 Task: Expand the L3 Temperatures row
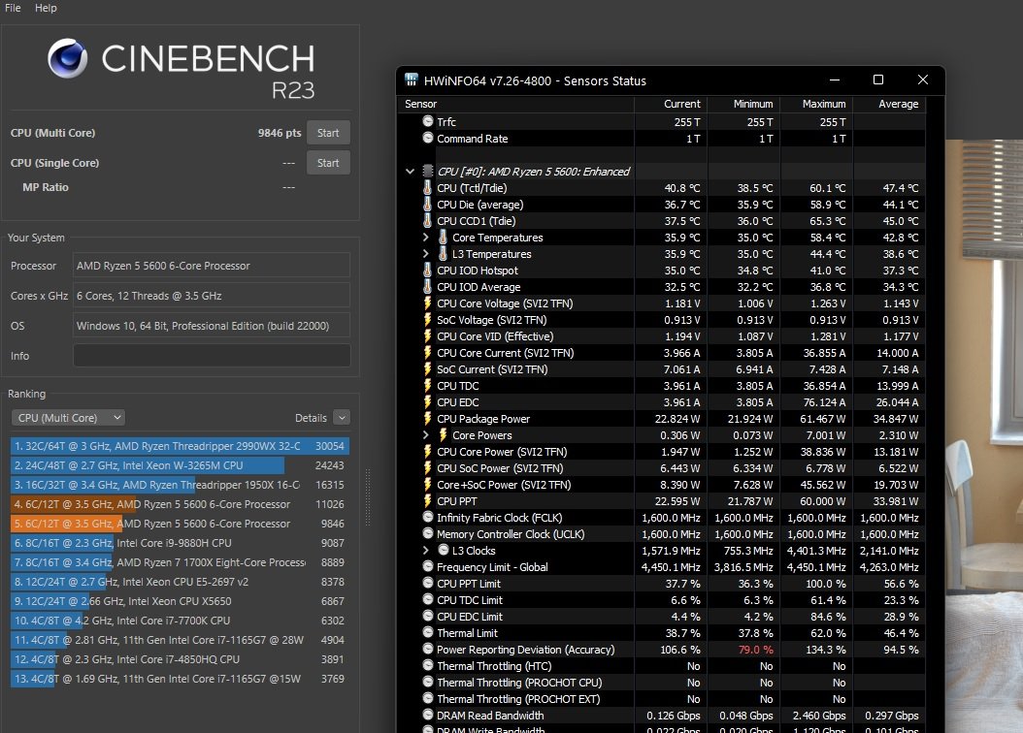click(426, 253)
